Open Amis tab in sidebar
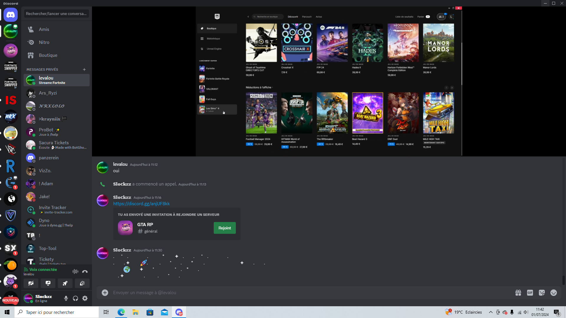This screenshot has height=318, width=566. point(57,29)
